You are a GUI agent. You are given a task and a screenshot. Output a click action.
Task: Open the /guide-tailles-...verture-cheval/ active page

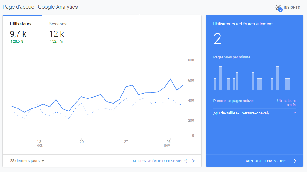click(241, 113)
